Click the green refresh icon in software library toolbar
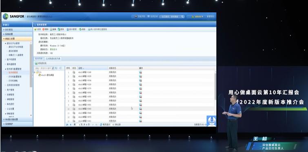The width and height of the screenshot is (308, 152). point(80,29)
